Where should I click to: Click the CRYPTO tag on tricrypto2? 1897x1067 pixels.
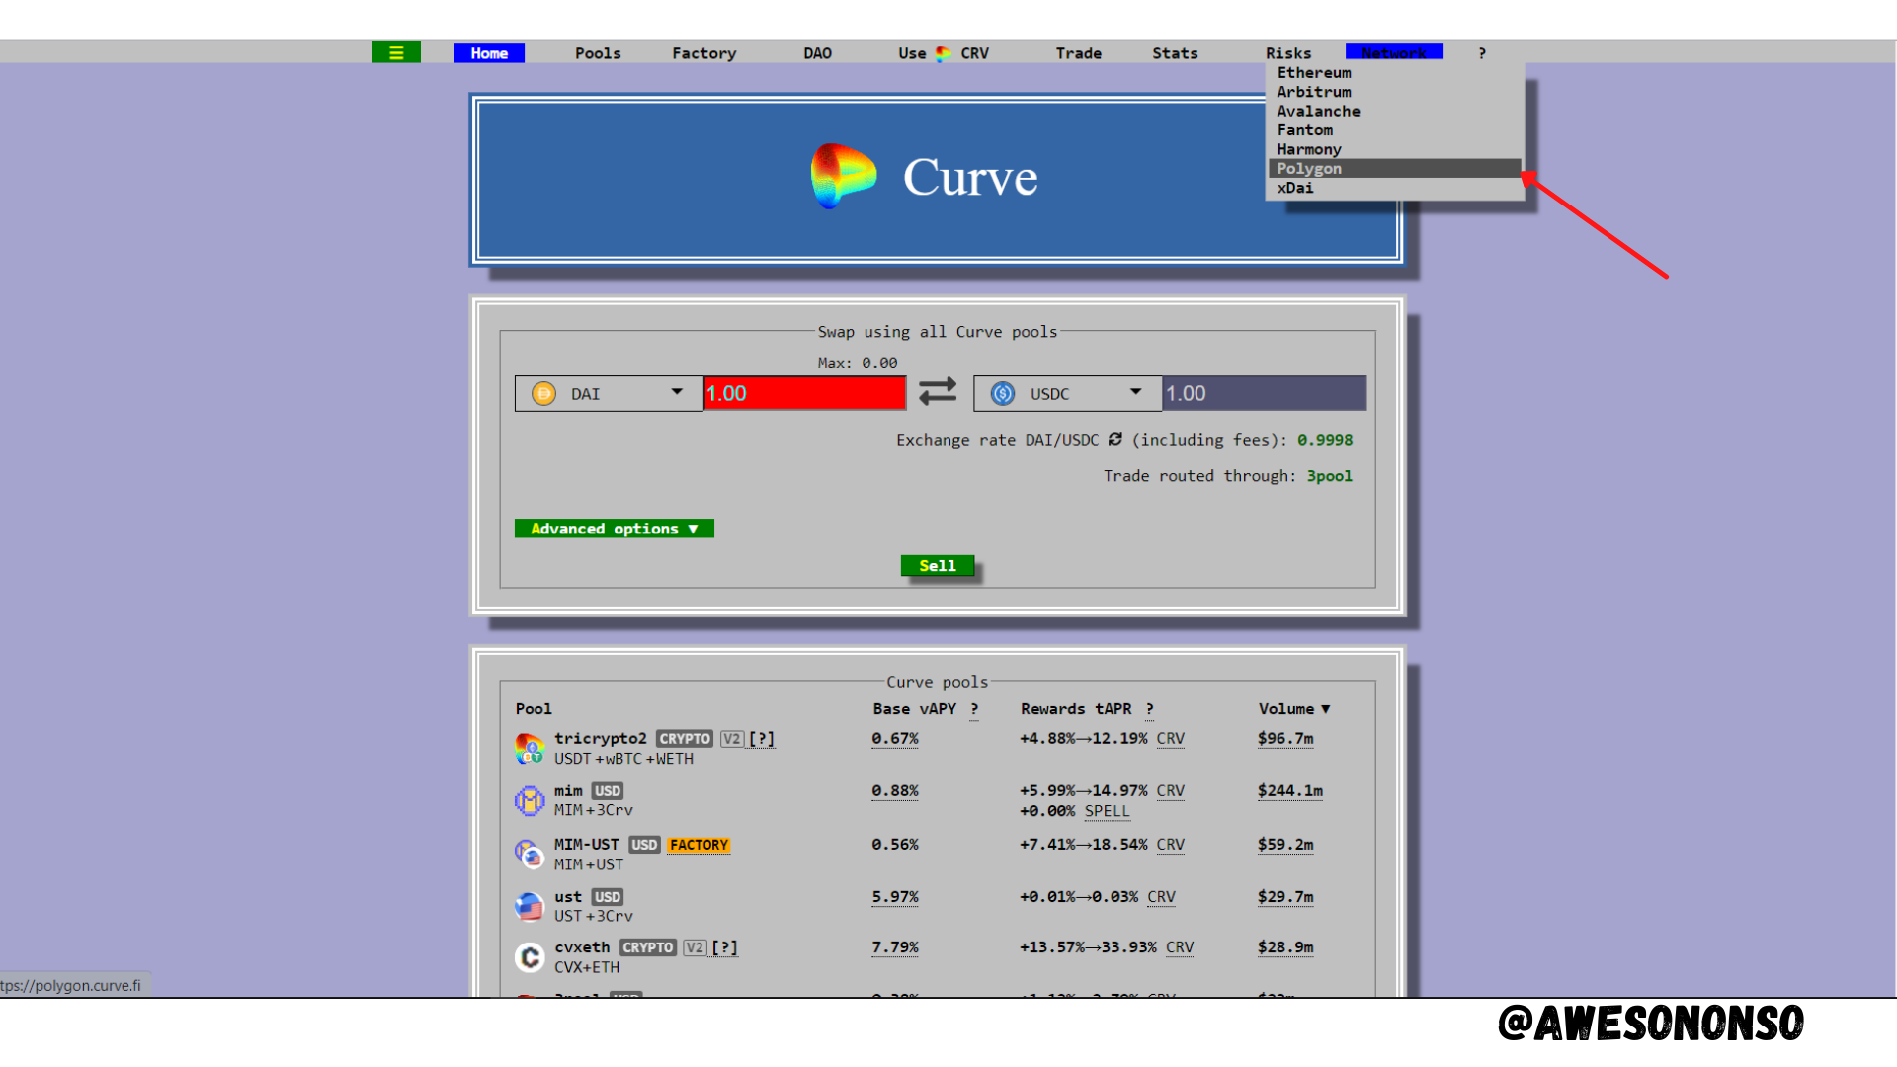point(685,739)
